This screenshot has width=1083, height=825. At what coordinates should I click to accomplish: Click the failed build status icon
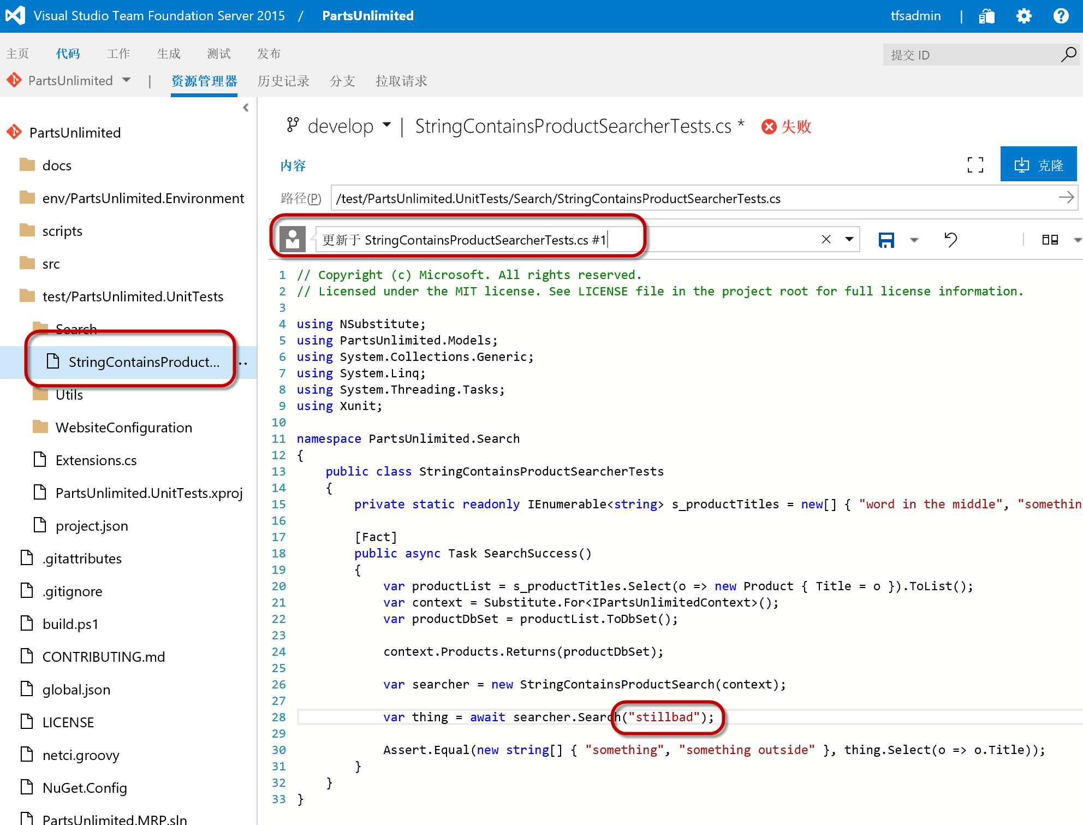pyautogui.click(x=769, y=127)
